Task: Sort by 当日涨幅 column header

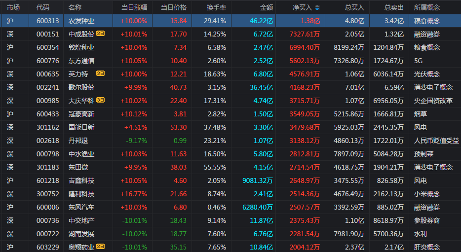Action: click(x=134, y=7)
